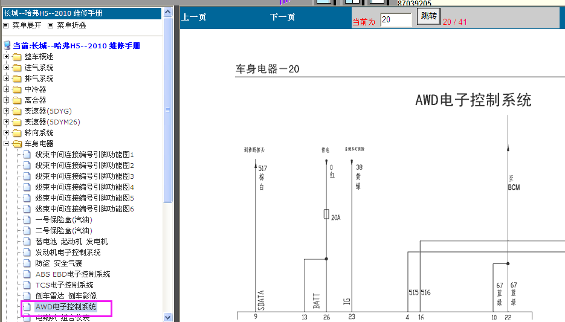The width and height of the screenshot is (565, 322).
Task: Click the 中冷器 folder icon
Action: (17, 89)
